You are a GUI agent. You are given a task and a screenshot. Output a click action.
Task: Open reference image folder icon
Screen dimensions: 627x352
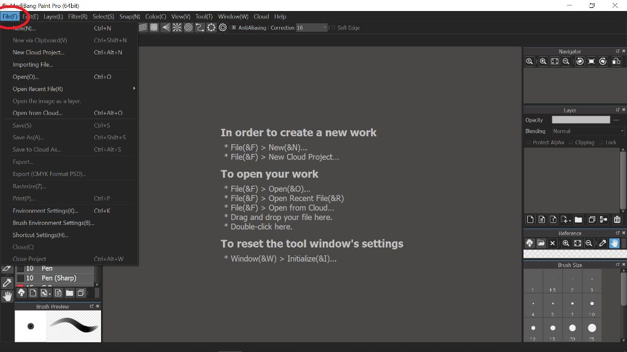tap(541, 243)
